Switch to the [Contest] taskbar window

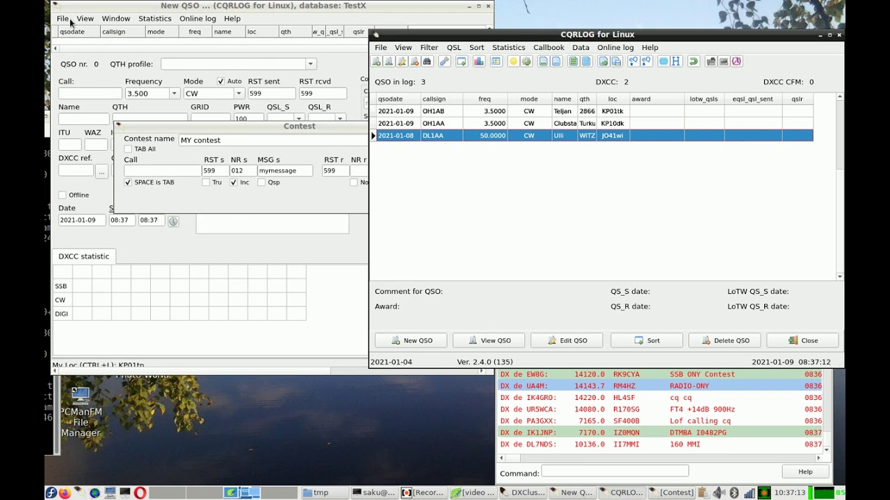672,493
